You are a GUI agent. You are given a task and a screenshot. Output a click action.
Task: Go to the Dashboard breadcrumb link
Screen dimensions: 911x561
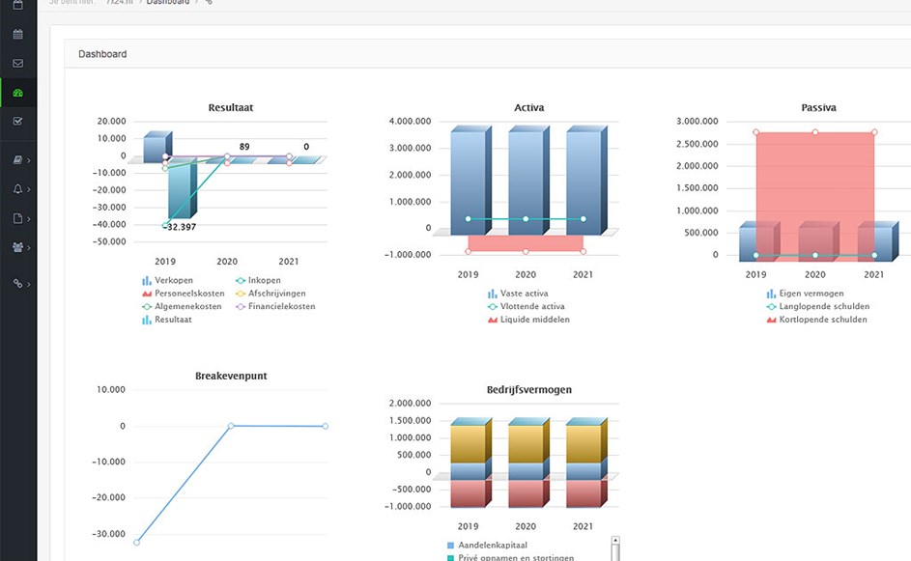point(168,2)
